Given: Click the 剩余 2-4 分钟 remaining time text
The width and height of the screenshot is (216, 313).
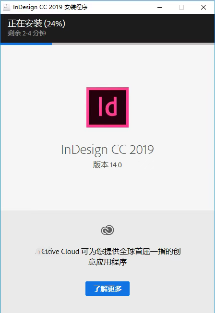Looking at the screenshot, I should [x=27, y=33].
